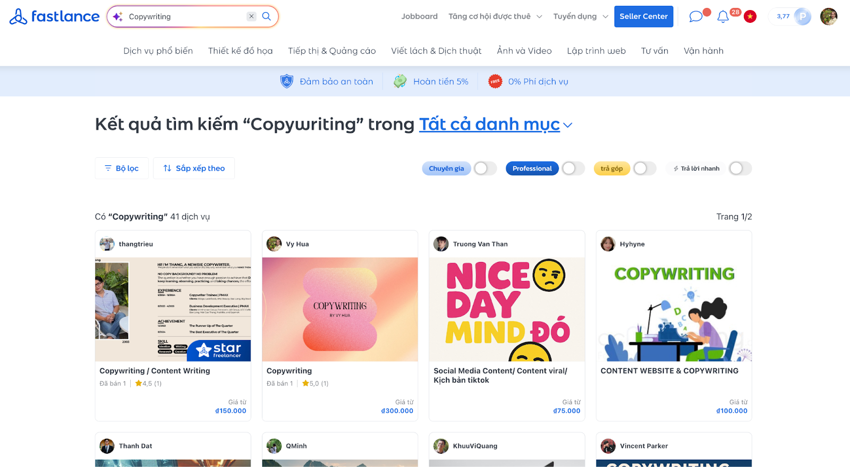Open the Dịch vụ phổ biến category
Viewport: 850px width, 467px height.
pos(158,51)
